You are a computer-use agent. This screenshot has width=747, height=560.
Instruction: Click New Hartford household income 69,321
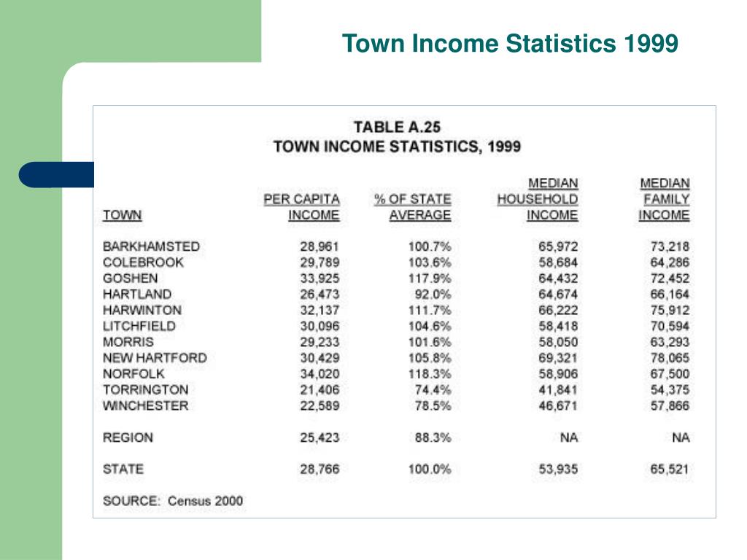click(x=558, y=357)
